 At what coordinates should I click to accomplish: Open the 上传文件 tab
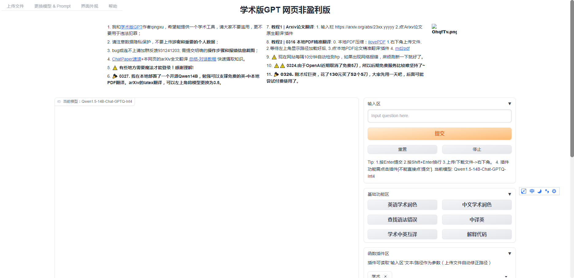tap(15, 6)
